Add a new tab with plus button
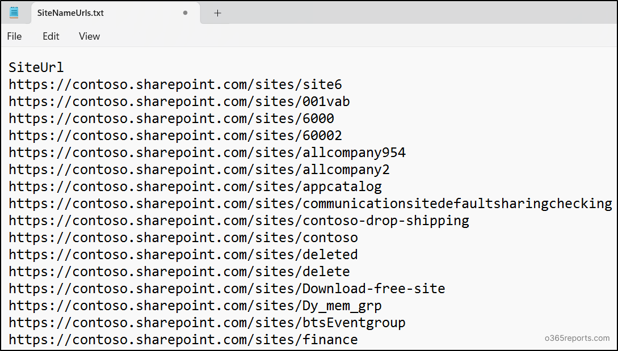Viewport: 618px width, 351px height. (x=217, y=13)
